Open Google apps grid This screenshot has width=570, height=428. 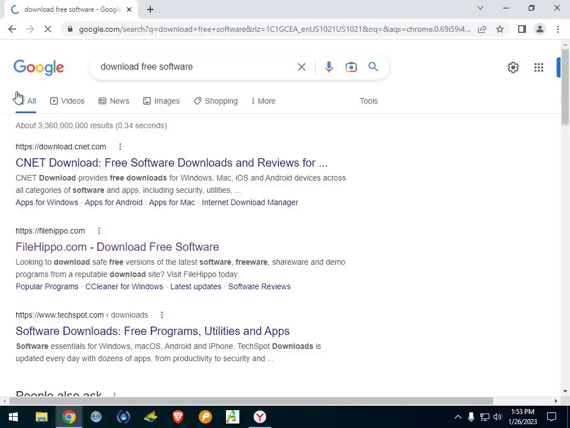tap(539, 67)
